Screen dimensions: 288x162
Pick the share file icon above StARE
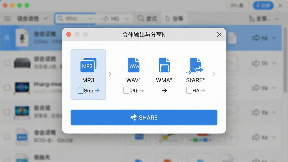click(195, 65)
